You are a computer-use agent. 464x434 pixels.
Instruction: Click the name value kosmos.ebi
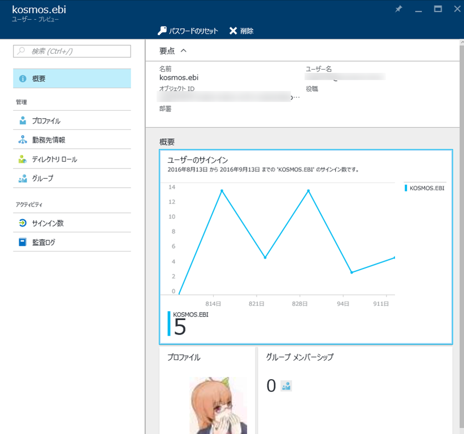(x=179, y=77)
